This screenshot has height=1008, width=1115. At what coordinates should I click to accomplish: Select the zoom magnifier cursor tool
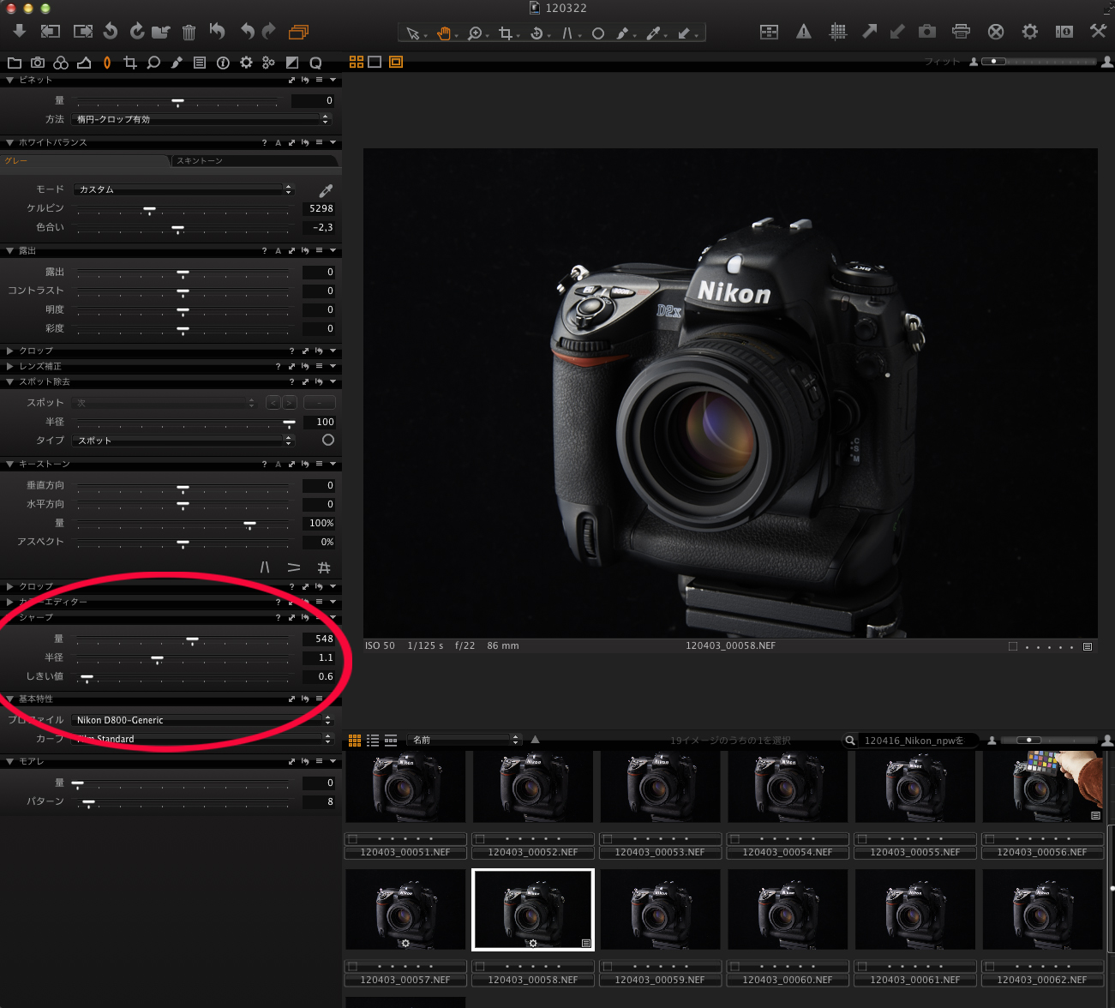click(x=474, y=33)
